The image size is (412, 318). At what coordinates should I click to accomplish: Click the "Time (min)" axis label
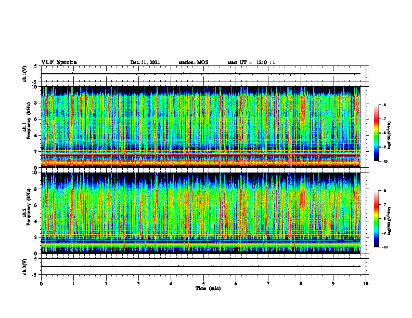[208, 288]
